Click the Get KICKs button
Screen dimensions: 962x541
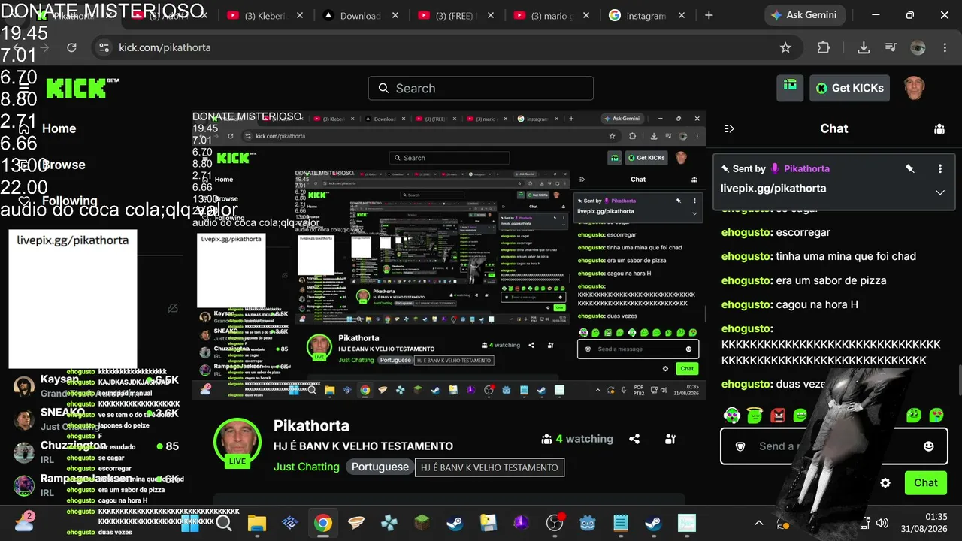click(850, 88)
